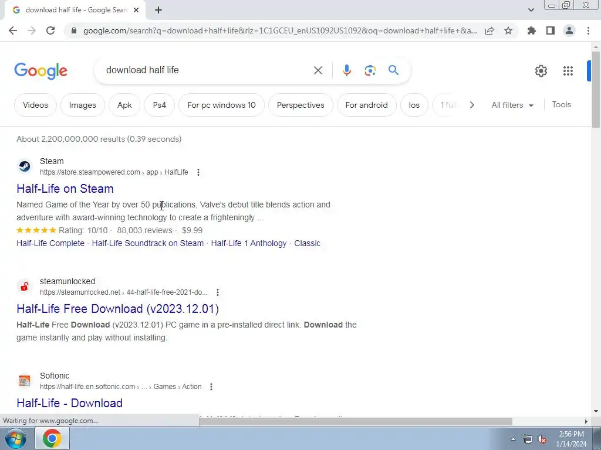Click the browser forward arrow
The width and height of the screenshot is (601, 450).
(32, 30)
